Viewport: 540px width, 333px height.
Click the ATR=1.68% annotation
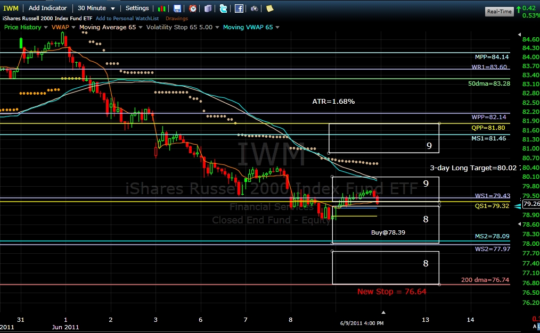(333, 102)
